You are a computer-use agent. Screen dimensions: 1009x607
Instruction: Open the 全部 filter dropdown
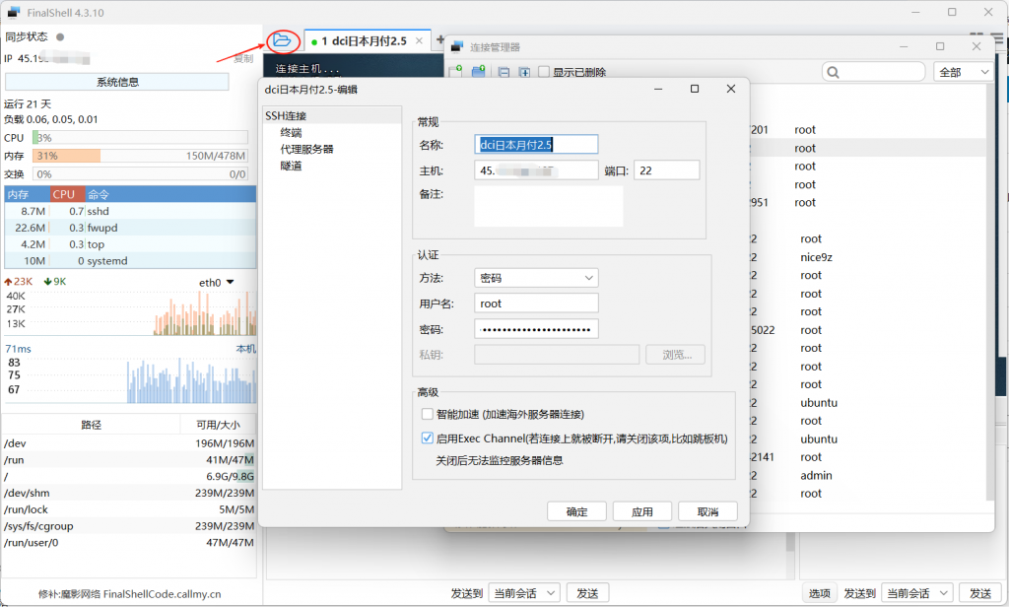(x=963, y=72)
